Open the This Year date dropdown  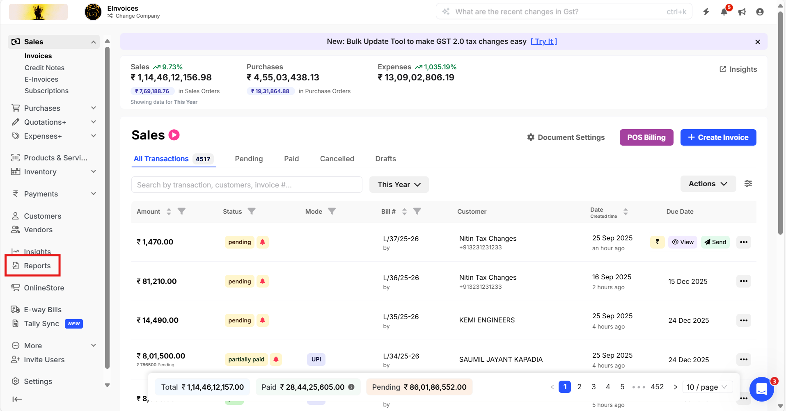click(x=399, y=185)
